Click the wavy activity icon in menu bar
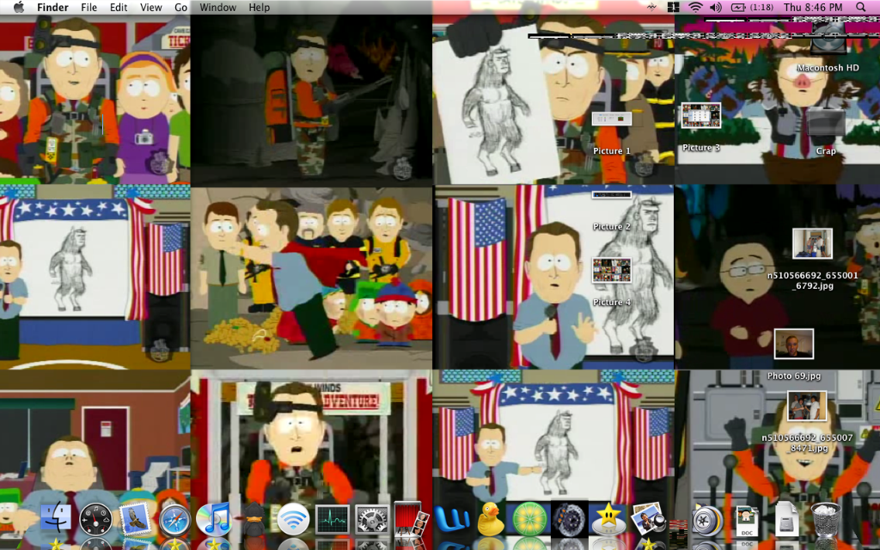 651,7
